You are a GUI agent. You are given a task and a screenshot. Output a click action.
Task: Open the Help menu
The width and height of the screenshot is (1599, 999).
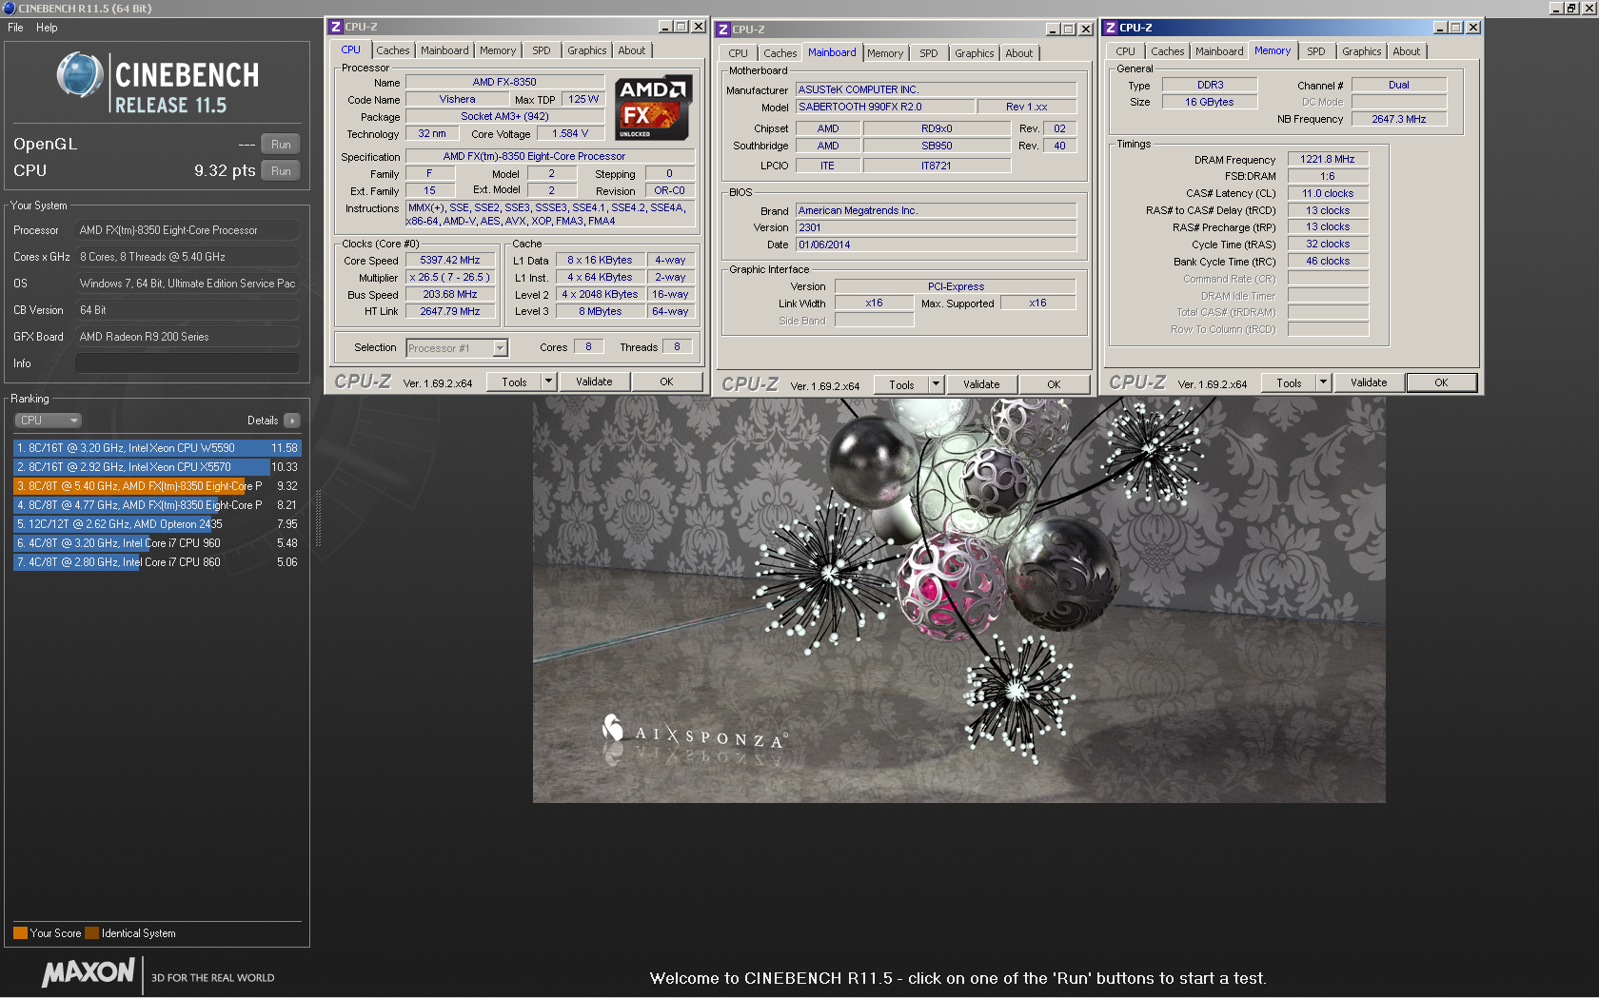pos(47,28)
